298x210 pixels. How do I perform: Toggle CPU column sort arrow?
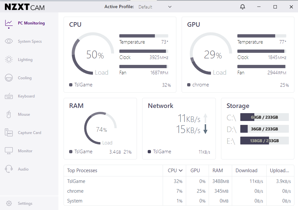click(x=181, y=171)
